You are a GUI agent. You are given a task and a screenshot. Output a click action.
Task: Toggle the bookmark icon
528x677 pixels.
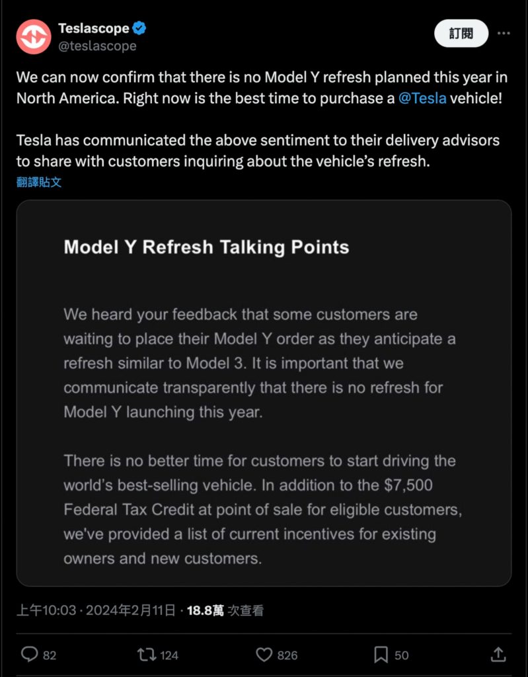(x=381, y=655)
